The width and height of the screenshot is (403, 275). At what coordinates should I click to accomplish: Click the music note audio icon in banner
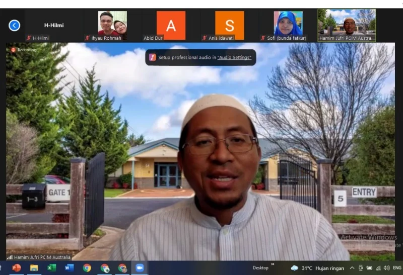(x=153, y=57)
